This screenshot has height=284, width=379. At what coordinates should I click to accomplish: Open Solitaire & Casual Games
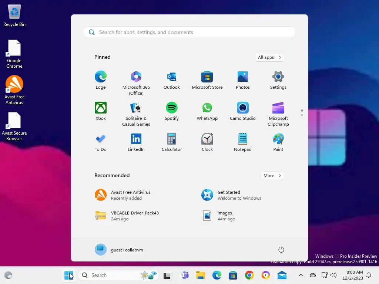click(136, 114)
